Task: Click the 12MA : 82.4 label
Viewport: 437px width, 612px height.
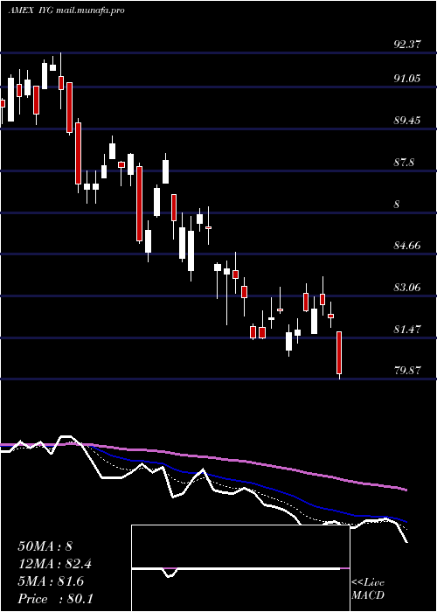Action: pyautogui.click(x=57, y=564)
